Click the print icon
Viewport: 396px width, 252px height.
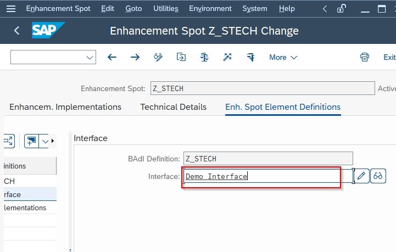coord(365,57)
